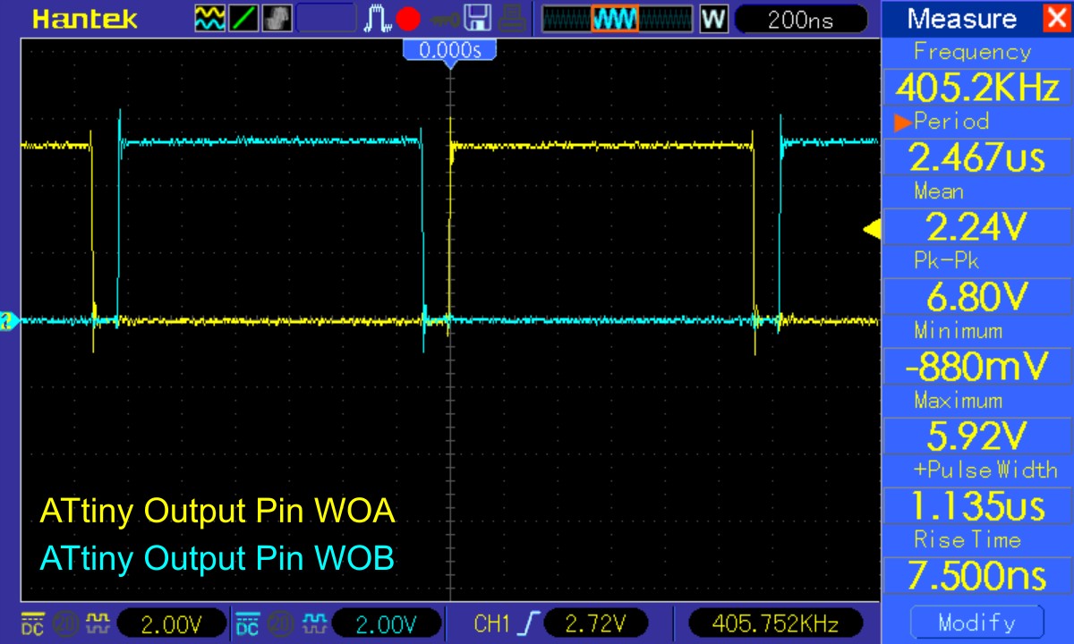Image resolution: width=1074 pixels, height=644 pixels.
Task: Click the gray persistence icon in toolbar
Action: click(x=276, y=17)
